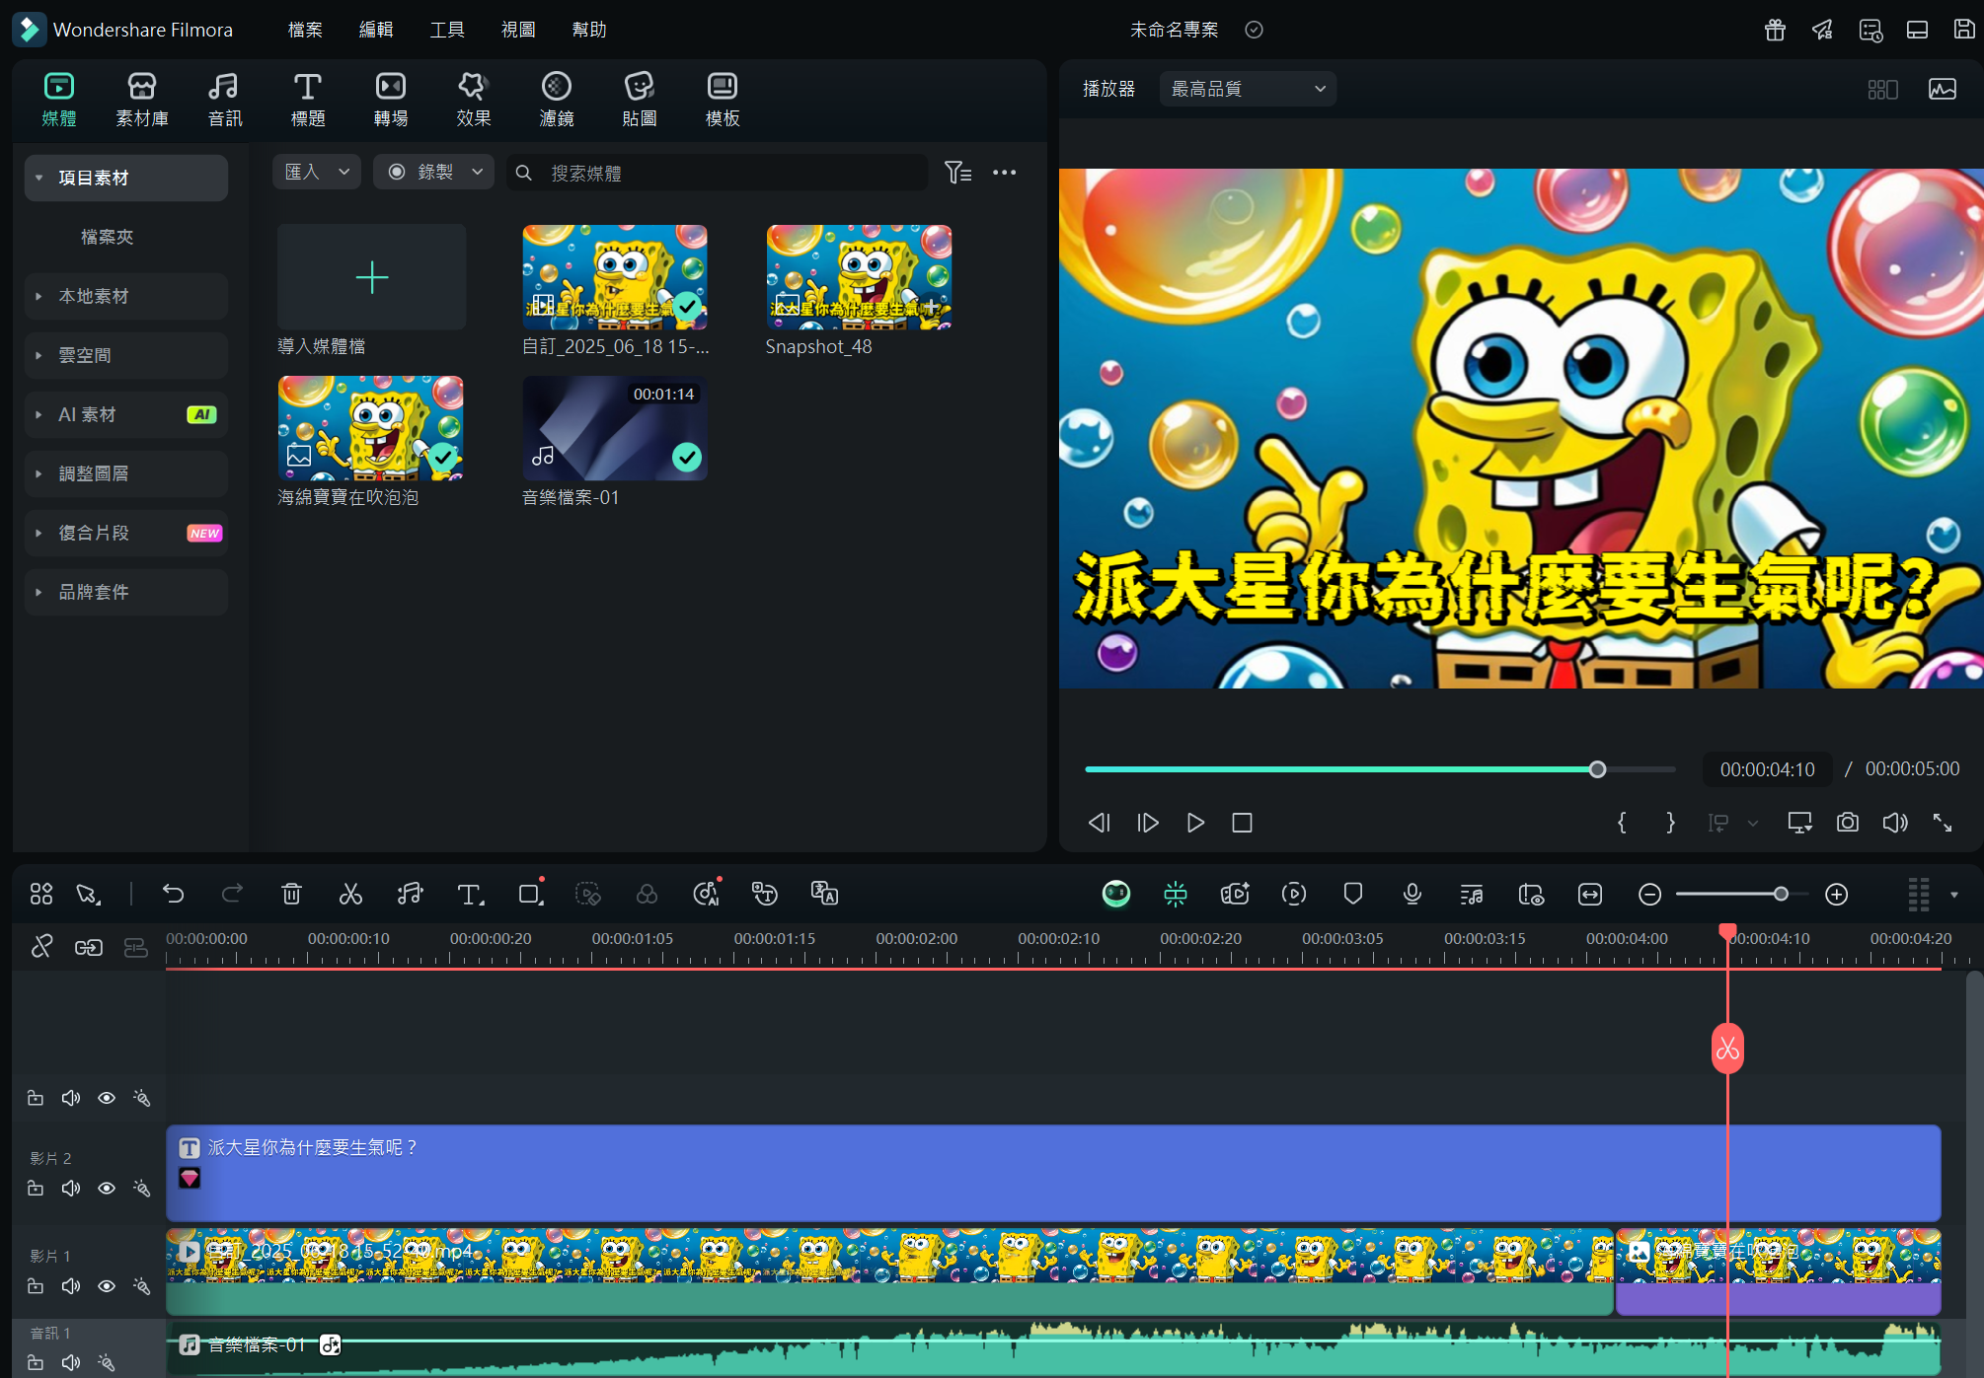Click the mark-in curly bracket
The width and height of the screenshot is (1984, 1378).
[1622, 823]
